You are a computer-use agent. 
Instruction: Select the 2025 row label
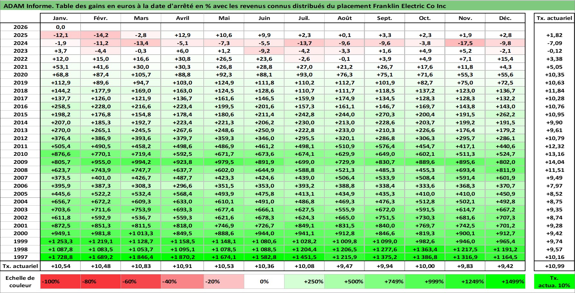20,35
